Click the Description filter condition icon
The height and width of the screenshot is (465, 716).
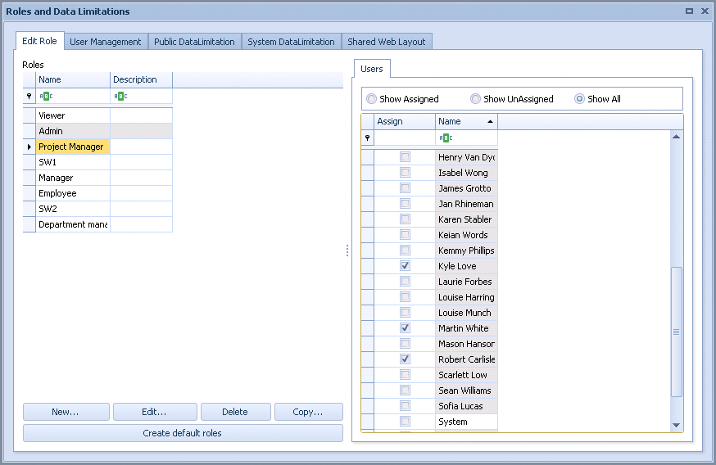[x=120, y=96]
